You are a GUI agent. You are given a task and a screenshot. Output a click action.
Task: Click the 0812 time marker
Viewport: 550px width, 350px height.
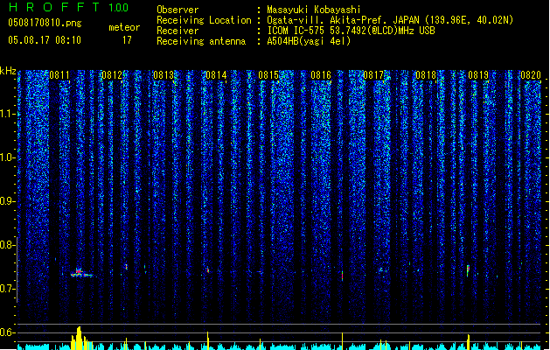coord(112,75)
